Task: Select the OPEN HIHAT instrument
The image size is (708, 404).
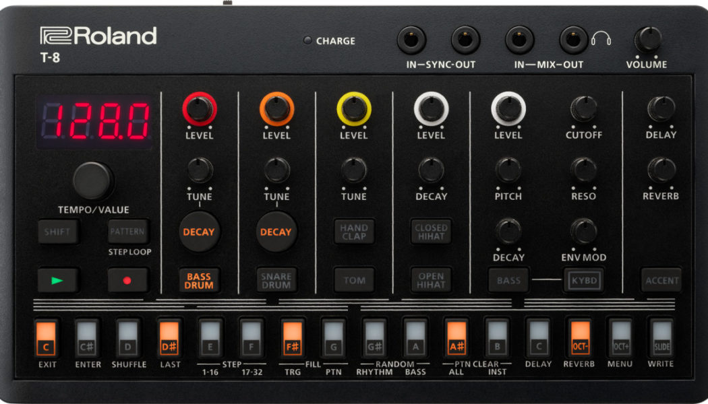Action: point(431,280)
